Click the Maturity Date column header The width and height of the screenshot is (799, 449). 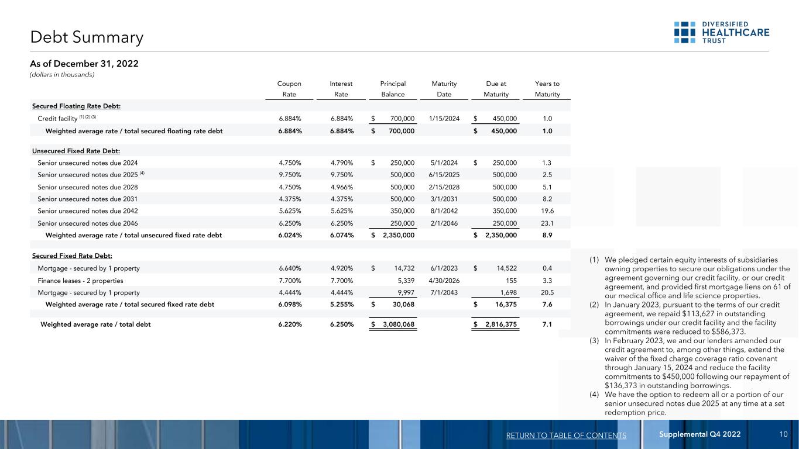444,89
